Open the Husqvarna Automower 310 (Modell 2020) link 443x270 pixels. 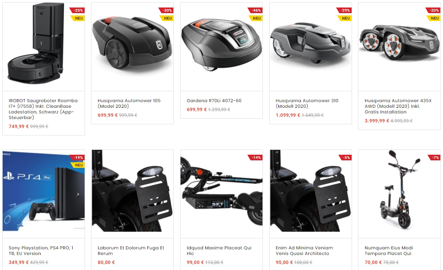tap(307, 103)
